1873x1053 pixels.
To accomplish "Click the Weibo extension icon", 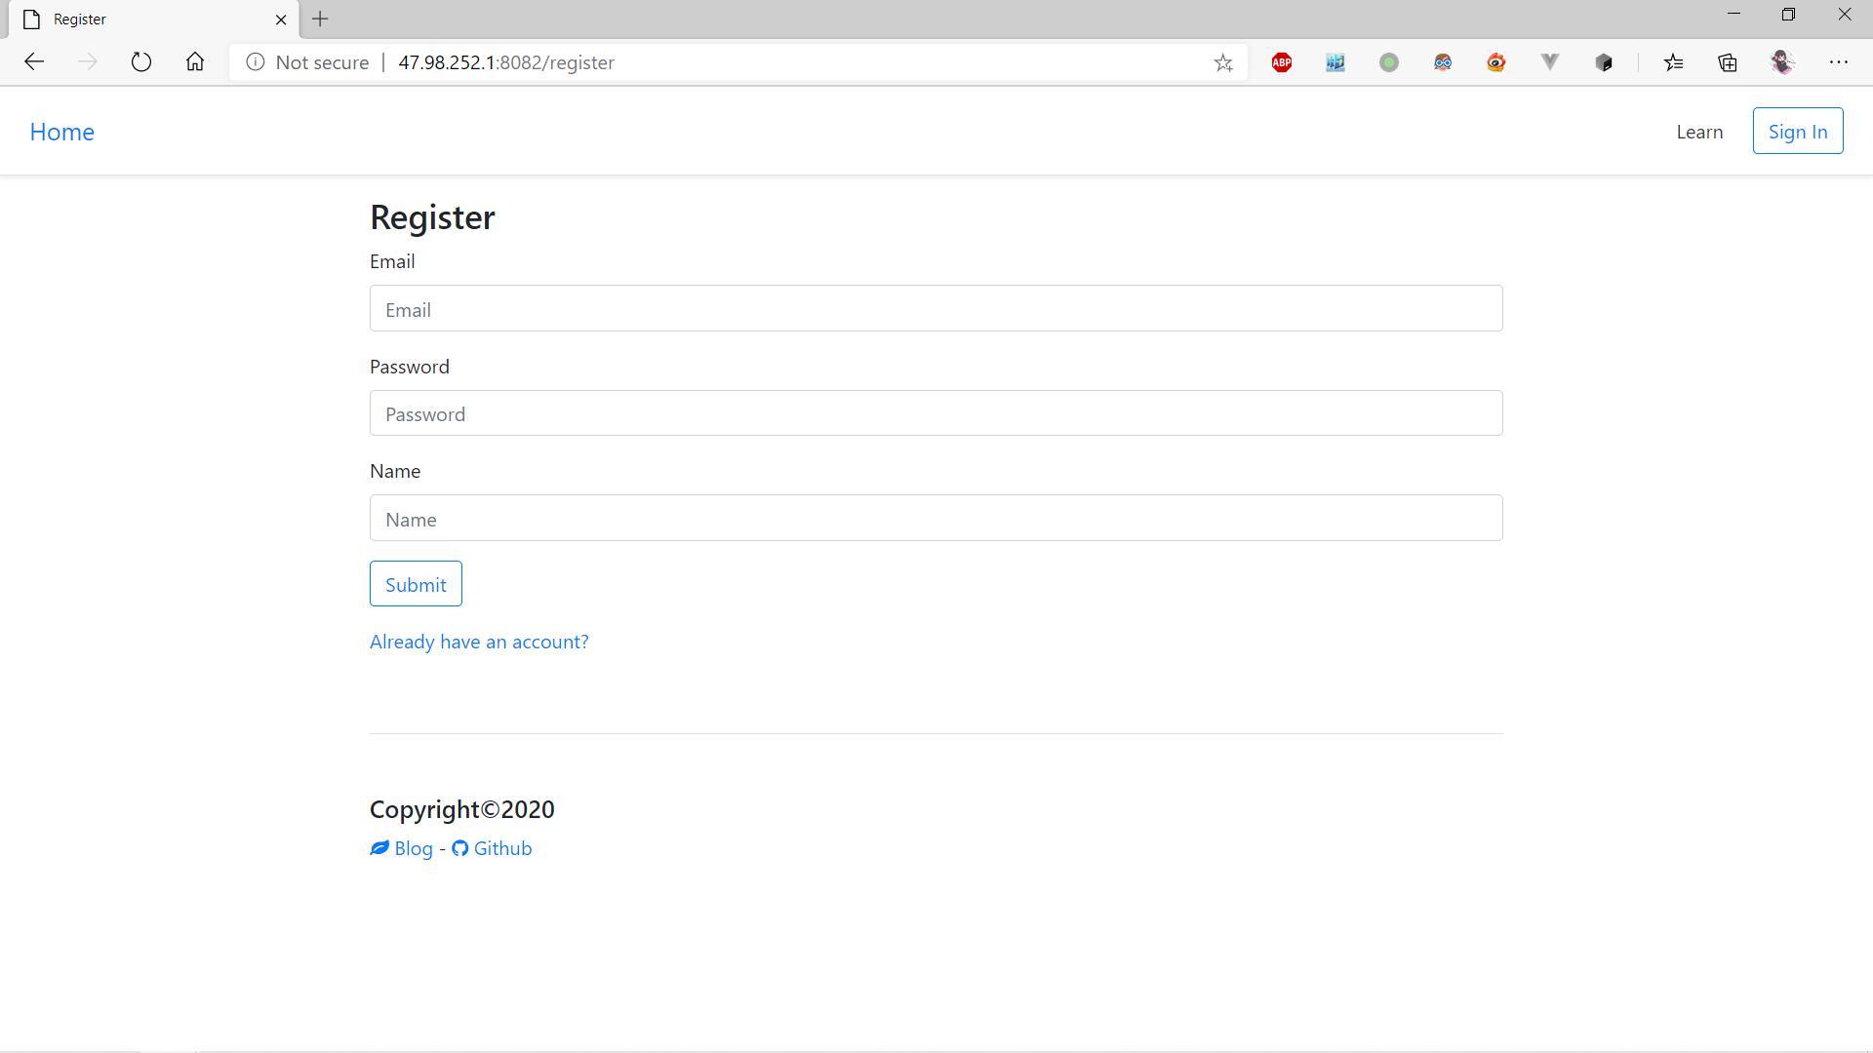I will [1496, 62].
